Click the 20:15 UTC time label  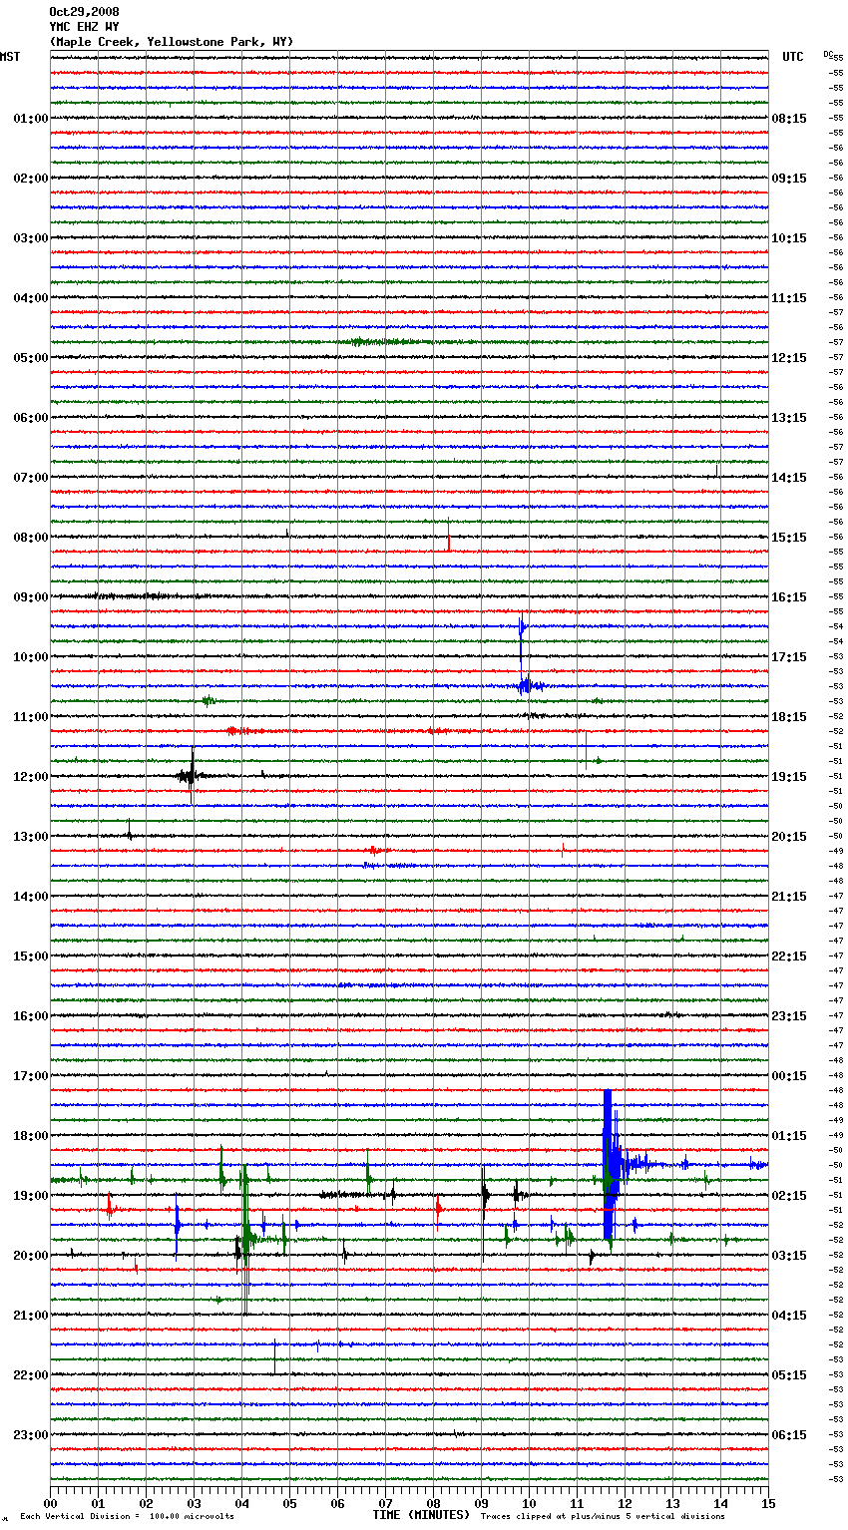789,837
